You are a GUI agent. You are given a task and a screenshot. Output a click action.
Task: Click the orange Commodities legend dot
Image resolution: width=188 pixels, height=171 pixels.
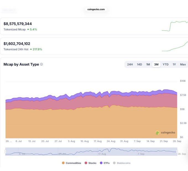point(63,163)
